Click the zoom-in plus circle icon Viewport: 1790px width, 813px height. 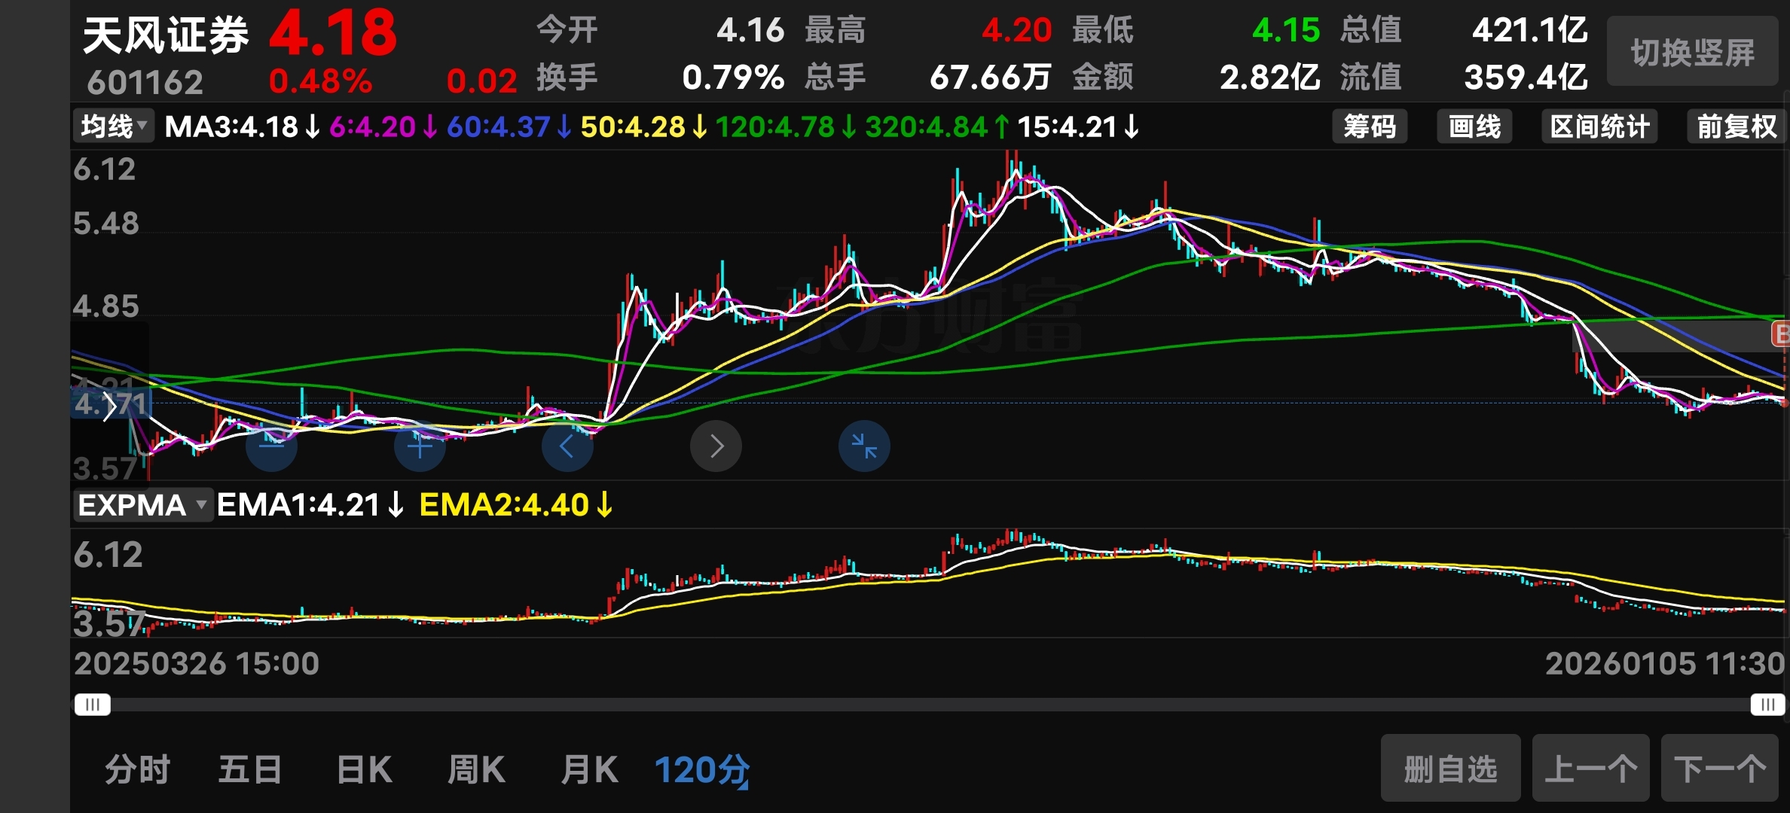click(420, 446)
